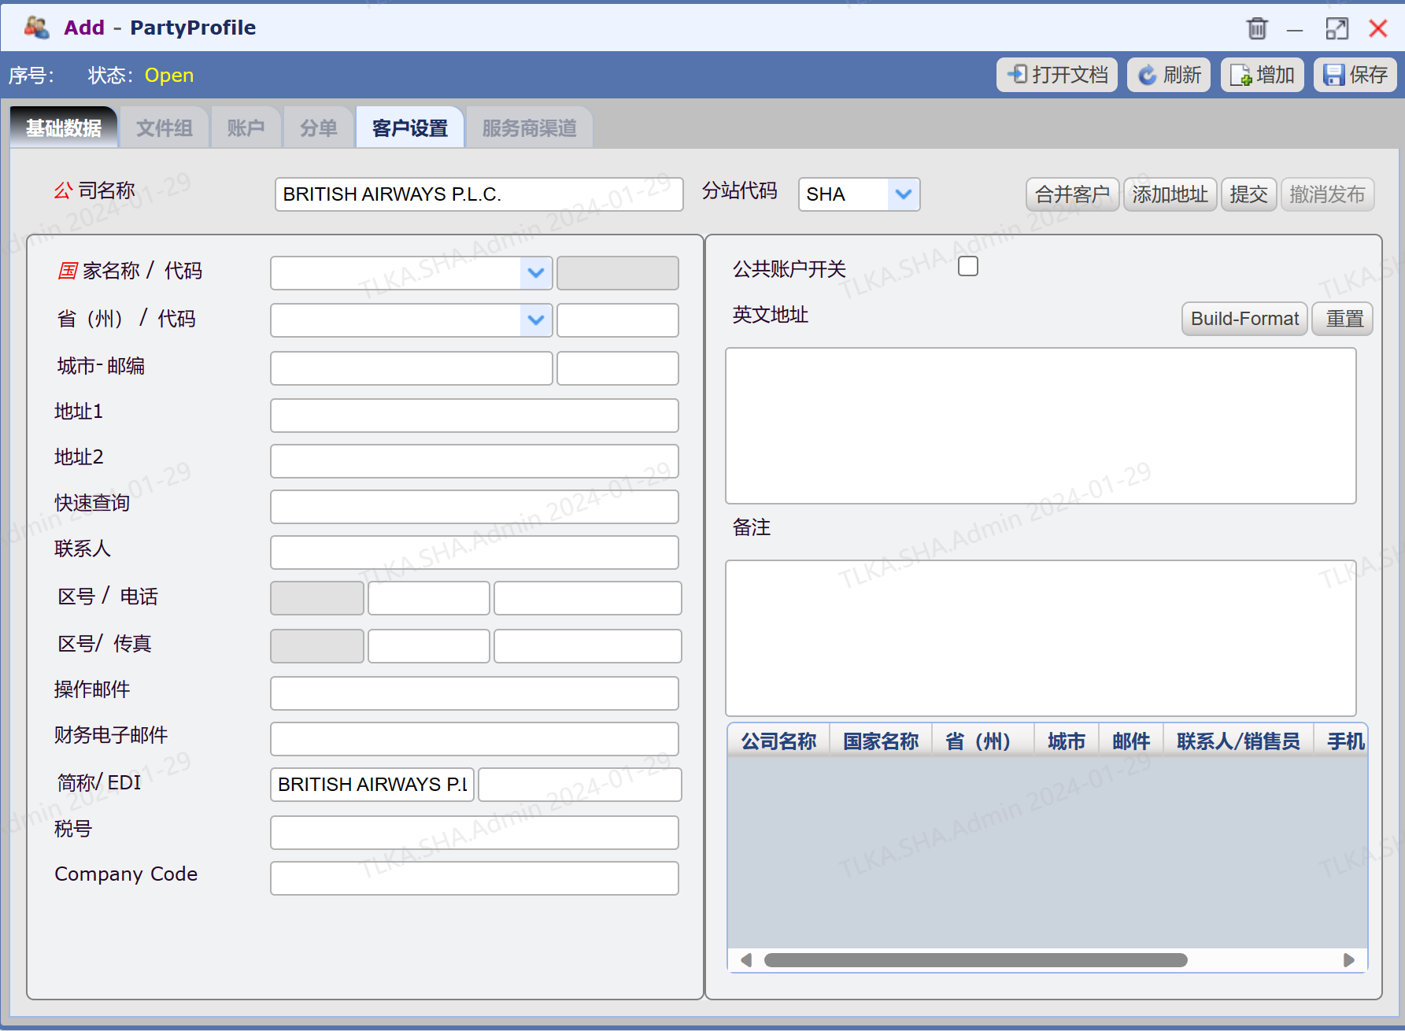Click the 公司名称 company name field
This screenshot has height=1031, width=1405.
click(479, 194)
